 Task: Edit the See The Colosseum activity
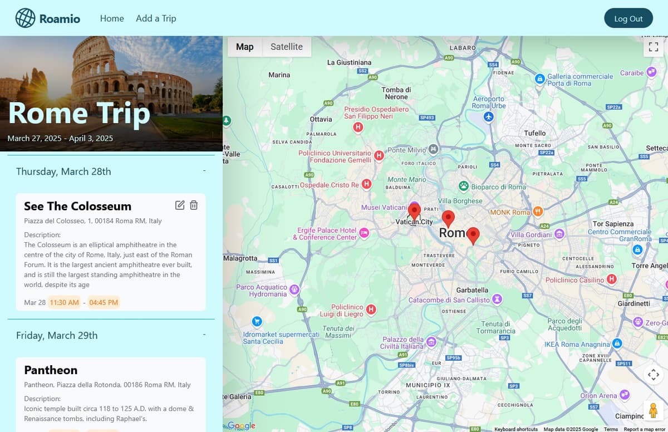coord(180,205)
